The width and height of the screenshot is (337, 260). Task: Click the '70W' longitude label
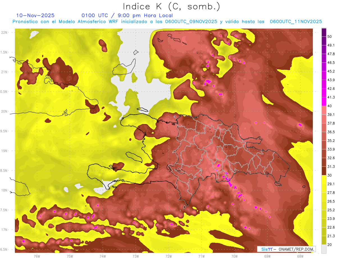(234, 256)
